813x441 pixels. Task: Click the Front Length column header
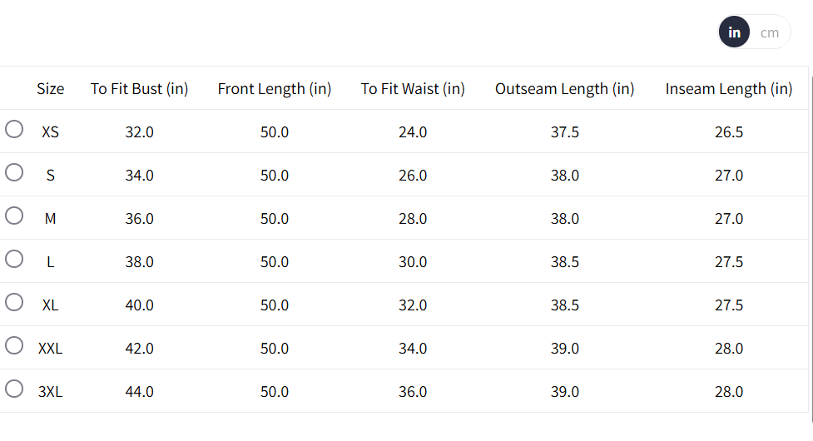click(275, 89)
